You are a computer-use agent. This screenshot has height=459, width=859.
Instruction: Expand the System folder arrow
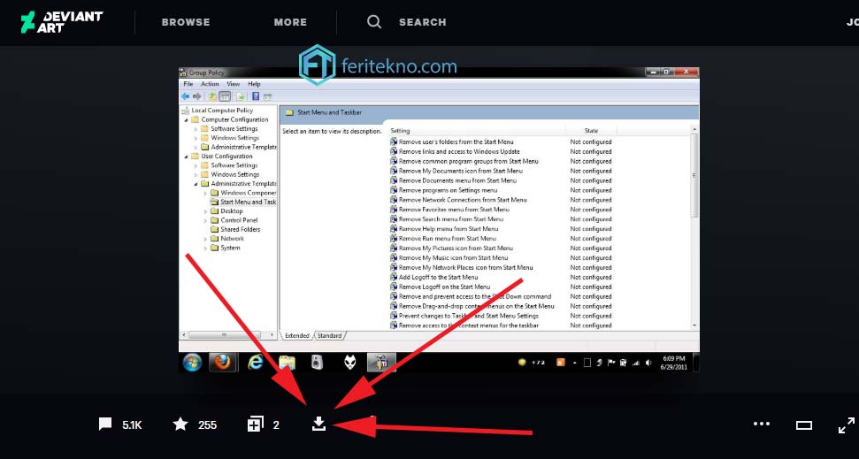click(205, 248)
